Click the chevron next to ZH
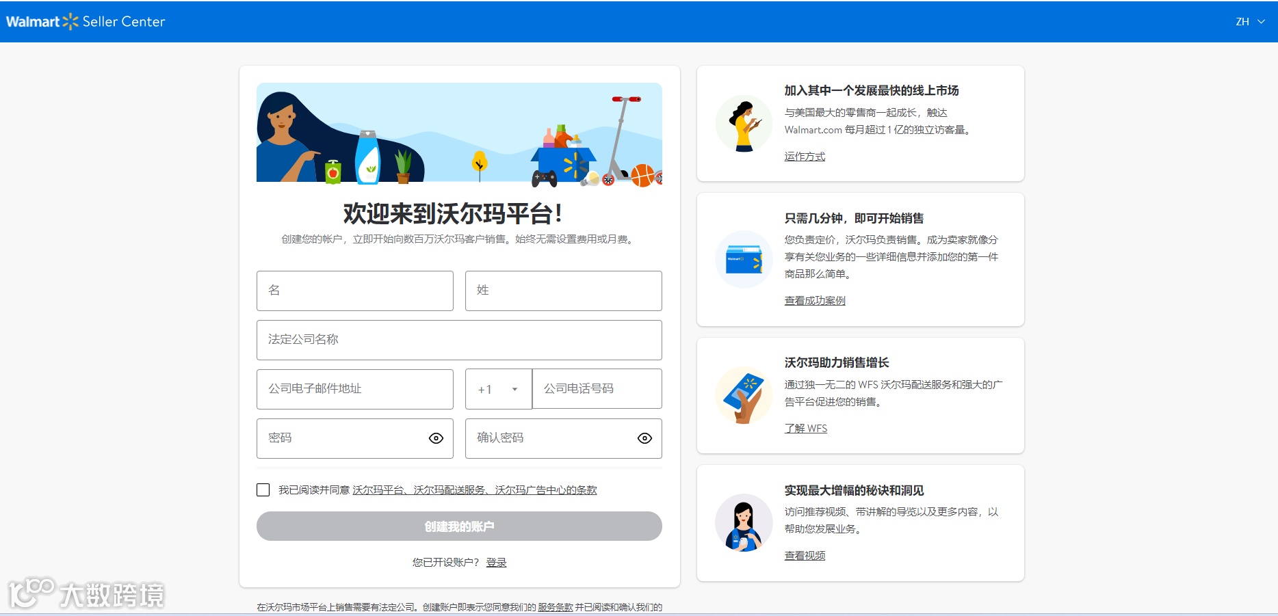 coord(1262,21)
